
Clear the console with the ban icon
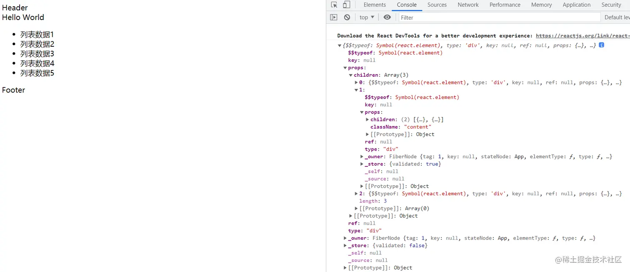(x=347, y=17)
